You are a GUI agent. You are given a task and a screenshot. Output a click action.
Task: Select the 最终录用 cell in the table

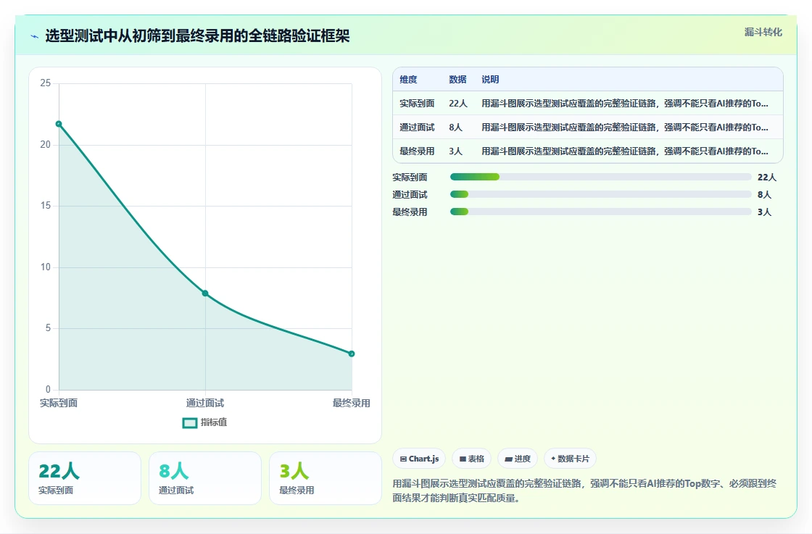click(417, 151)
